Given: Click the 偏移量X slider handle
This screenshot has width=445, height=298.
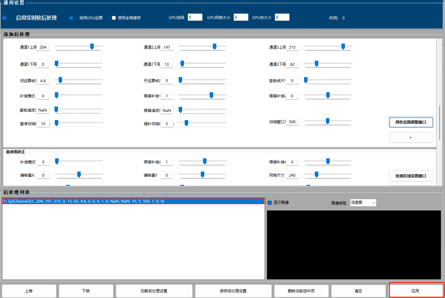Looking at the screenshot, I should tap(79, 174).
